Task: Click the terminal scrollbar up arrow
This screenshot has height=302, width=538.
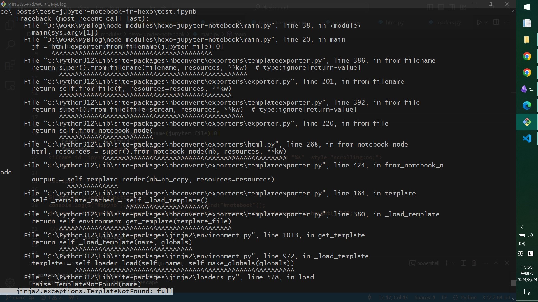Action: click(513, 11)
